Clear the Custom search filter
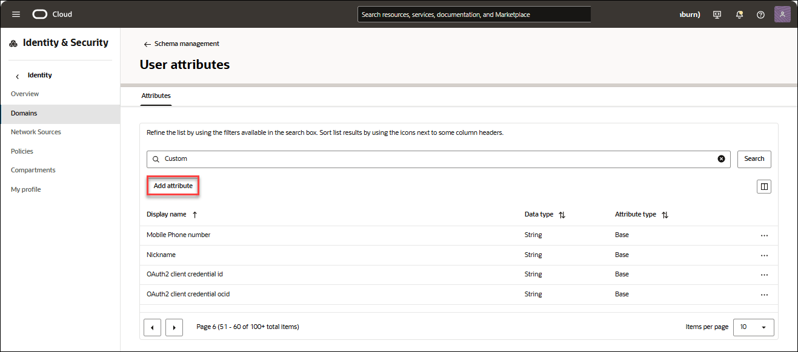798x352 pixels. click(721, 158)
